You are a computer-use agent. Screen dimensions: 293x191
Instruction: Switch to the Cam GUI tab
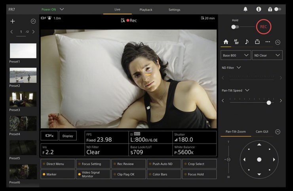263,131
